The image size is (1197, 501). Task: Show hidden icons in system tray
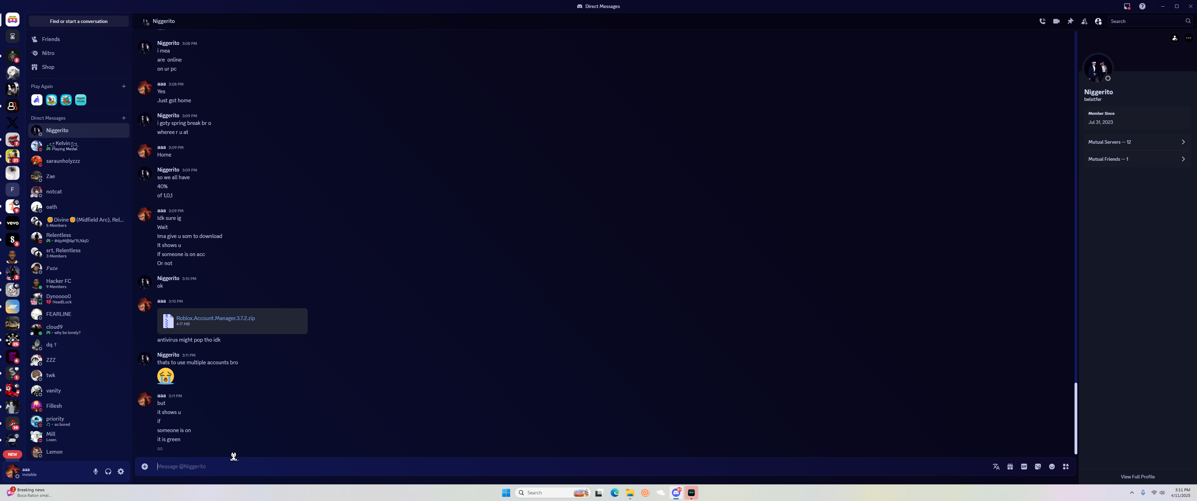(x=1132, y=493)
